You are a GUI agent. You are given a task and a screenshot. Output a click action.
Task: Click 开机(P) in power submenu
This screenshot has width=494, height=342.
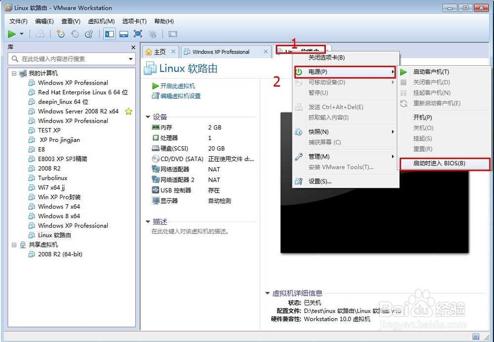(x=444, y=118)
